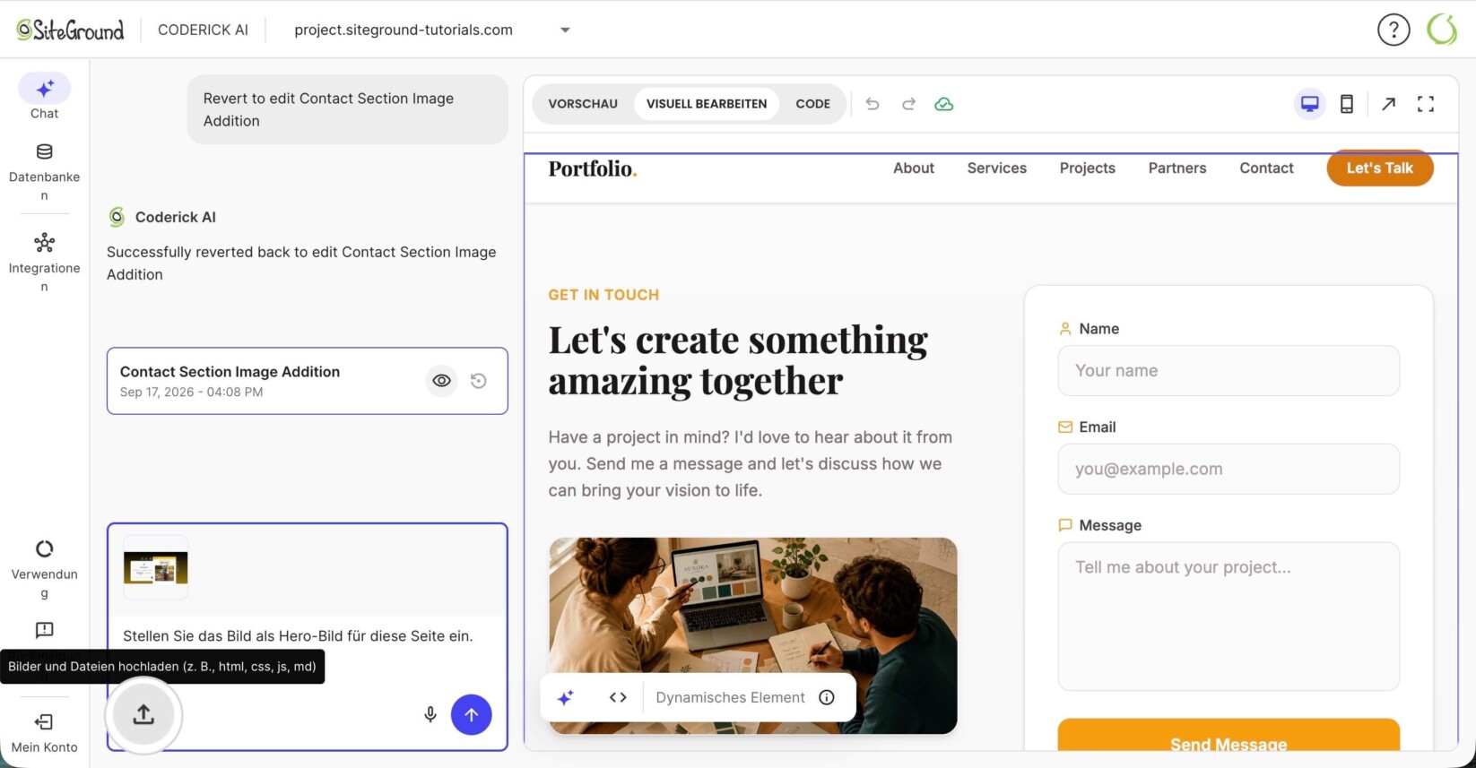
Task: Switch to VORSCHAU tab
Action: (x=583, y=104)
